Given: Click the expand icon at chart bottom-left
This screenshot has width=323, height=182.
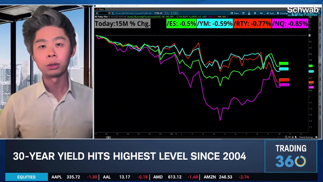Looking at the screenshot, I should click(108, 138).
